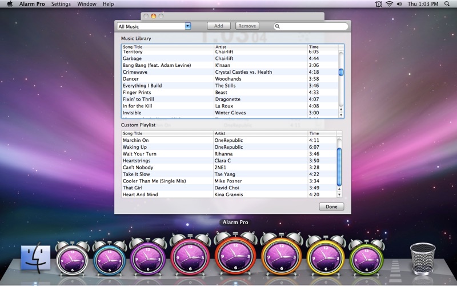Open Spotlight search in menu bar

click(447, 4)
